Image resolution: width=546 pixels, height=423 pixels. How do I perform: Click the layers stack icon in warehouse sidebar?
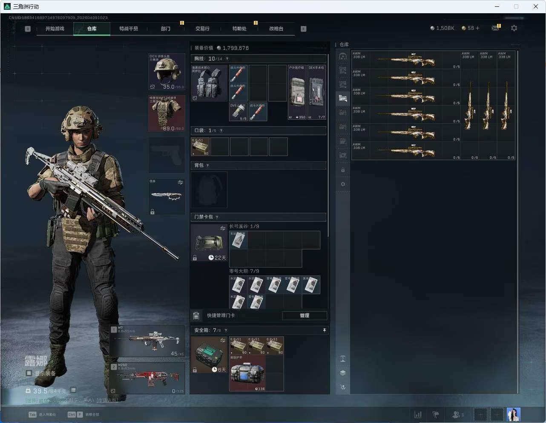pos(343,373)
